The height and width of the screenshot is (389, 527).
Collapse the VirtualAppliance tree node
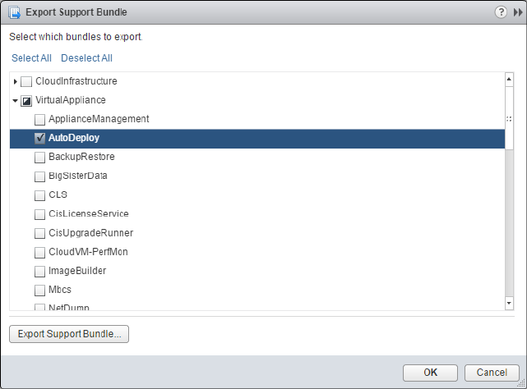pos(15,100)
